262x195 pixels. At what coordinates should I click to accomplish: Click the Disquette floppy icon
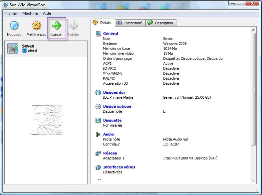tap(98, 121)
